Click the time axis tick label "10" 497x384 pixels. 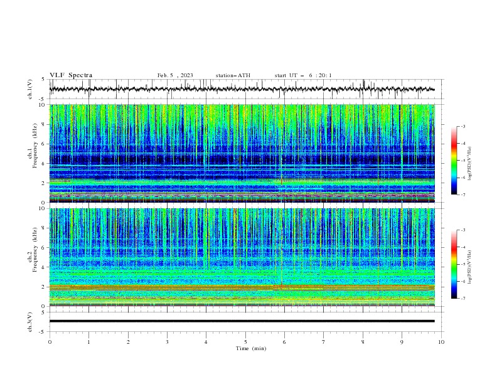click(441, 342)
